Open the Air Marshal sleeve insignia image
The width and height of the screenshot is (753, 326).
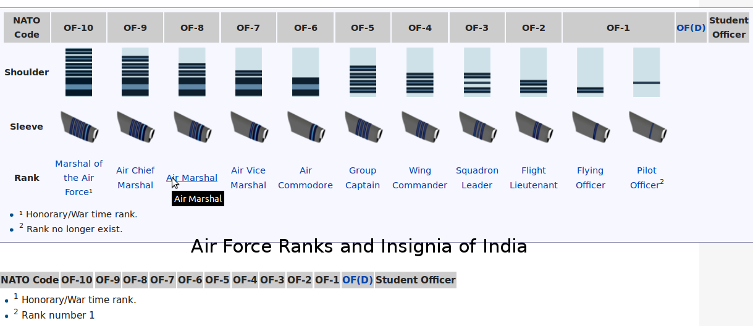(x=192, y=127)
